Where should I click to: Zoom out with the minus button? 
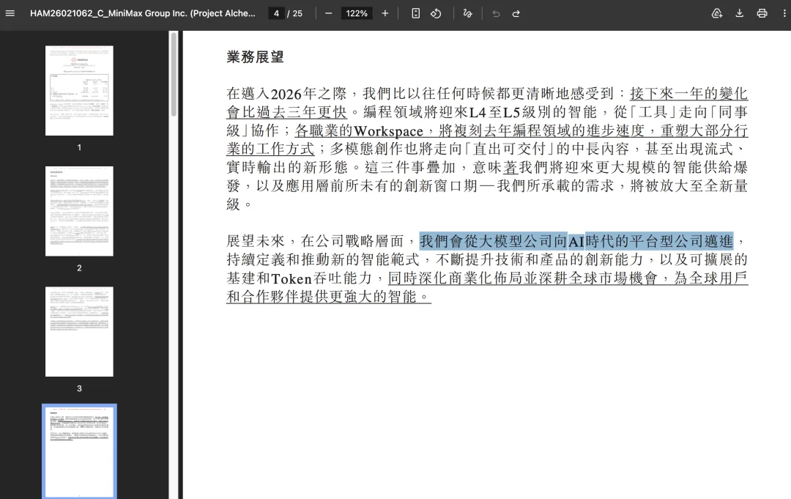click(328, 13)
